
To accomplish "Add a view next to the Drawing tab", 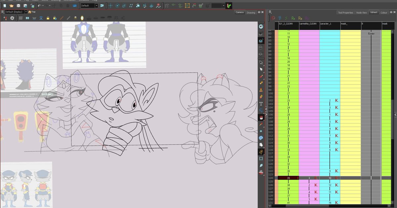I will [259, 13].
